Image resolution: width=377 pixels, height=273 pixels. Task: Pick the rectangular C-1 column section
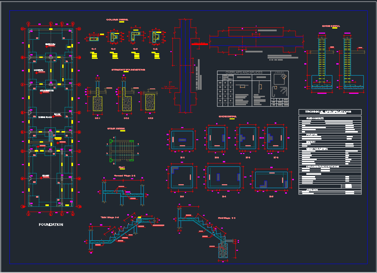tap(94, 39)
